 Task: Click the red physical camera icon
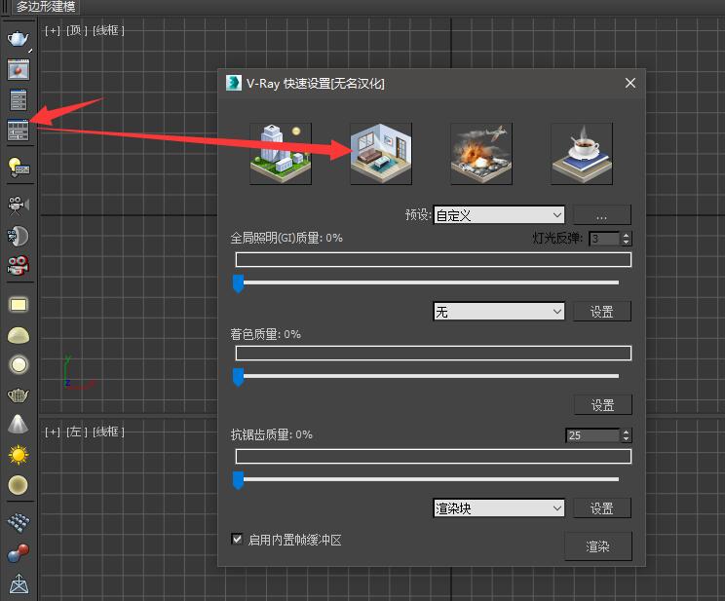(19, 265)
